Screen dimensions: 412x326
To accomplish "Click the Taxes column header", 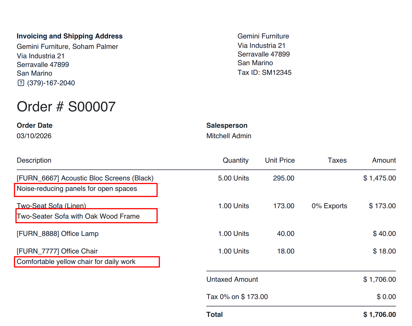I will tap(337, 160).
